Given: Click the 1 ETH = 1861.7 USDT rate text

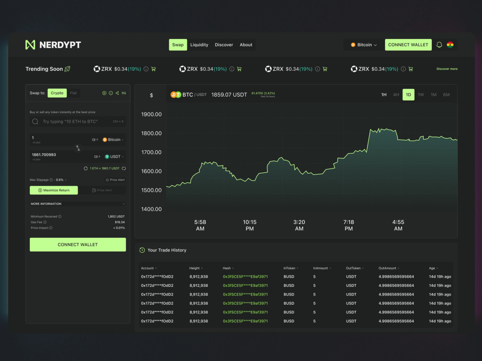Looking at the screenshot, I should tap(105, 168).
